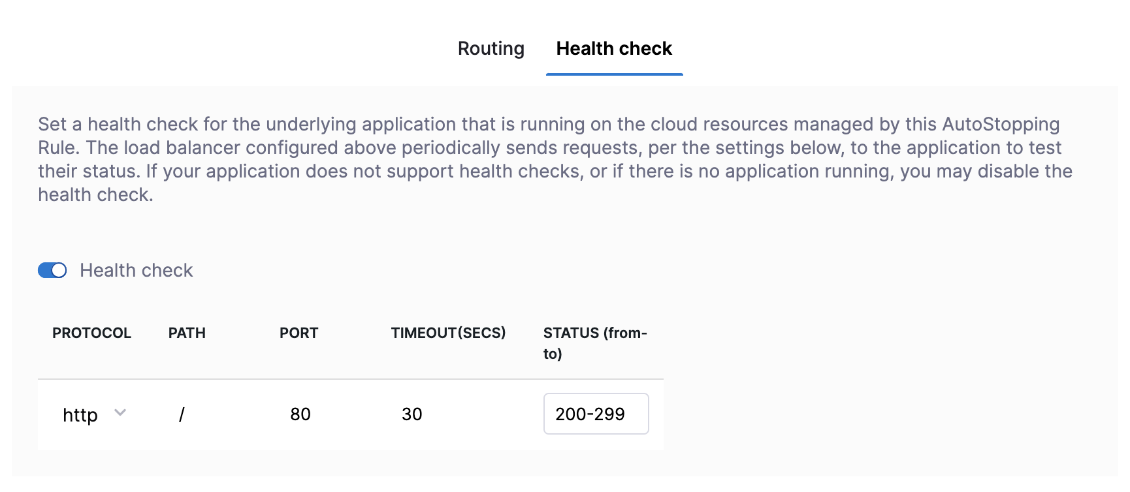
Task: Select the Health check tab
Action: click(613, 49)
